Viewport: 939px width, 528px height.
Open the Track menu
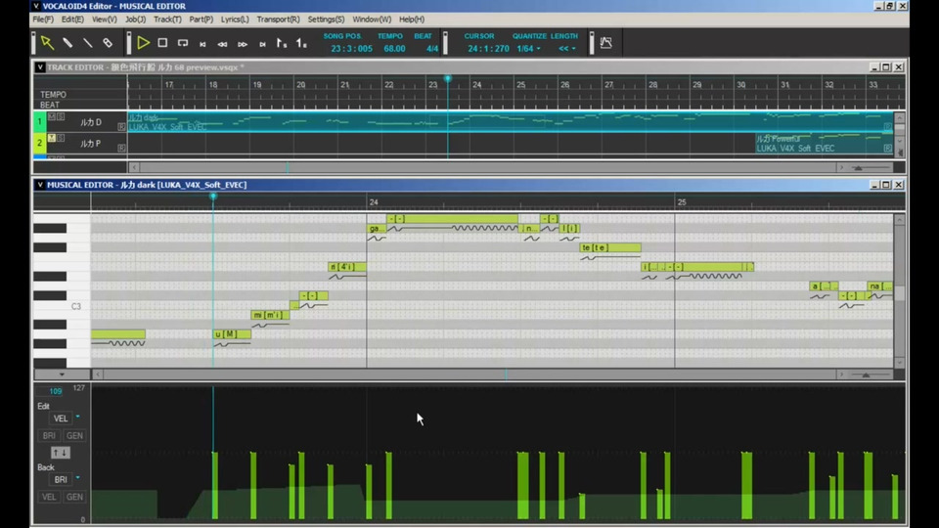[167, 20]
